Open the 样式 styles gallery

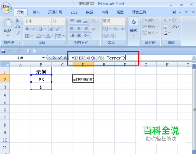[133, 27]
